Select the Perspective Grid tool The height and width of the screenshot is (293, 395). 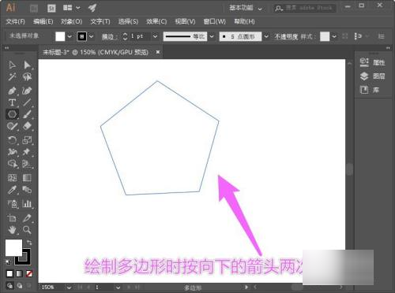27,164
